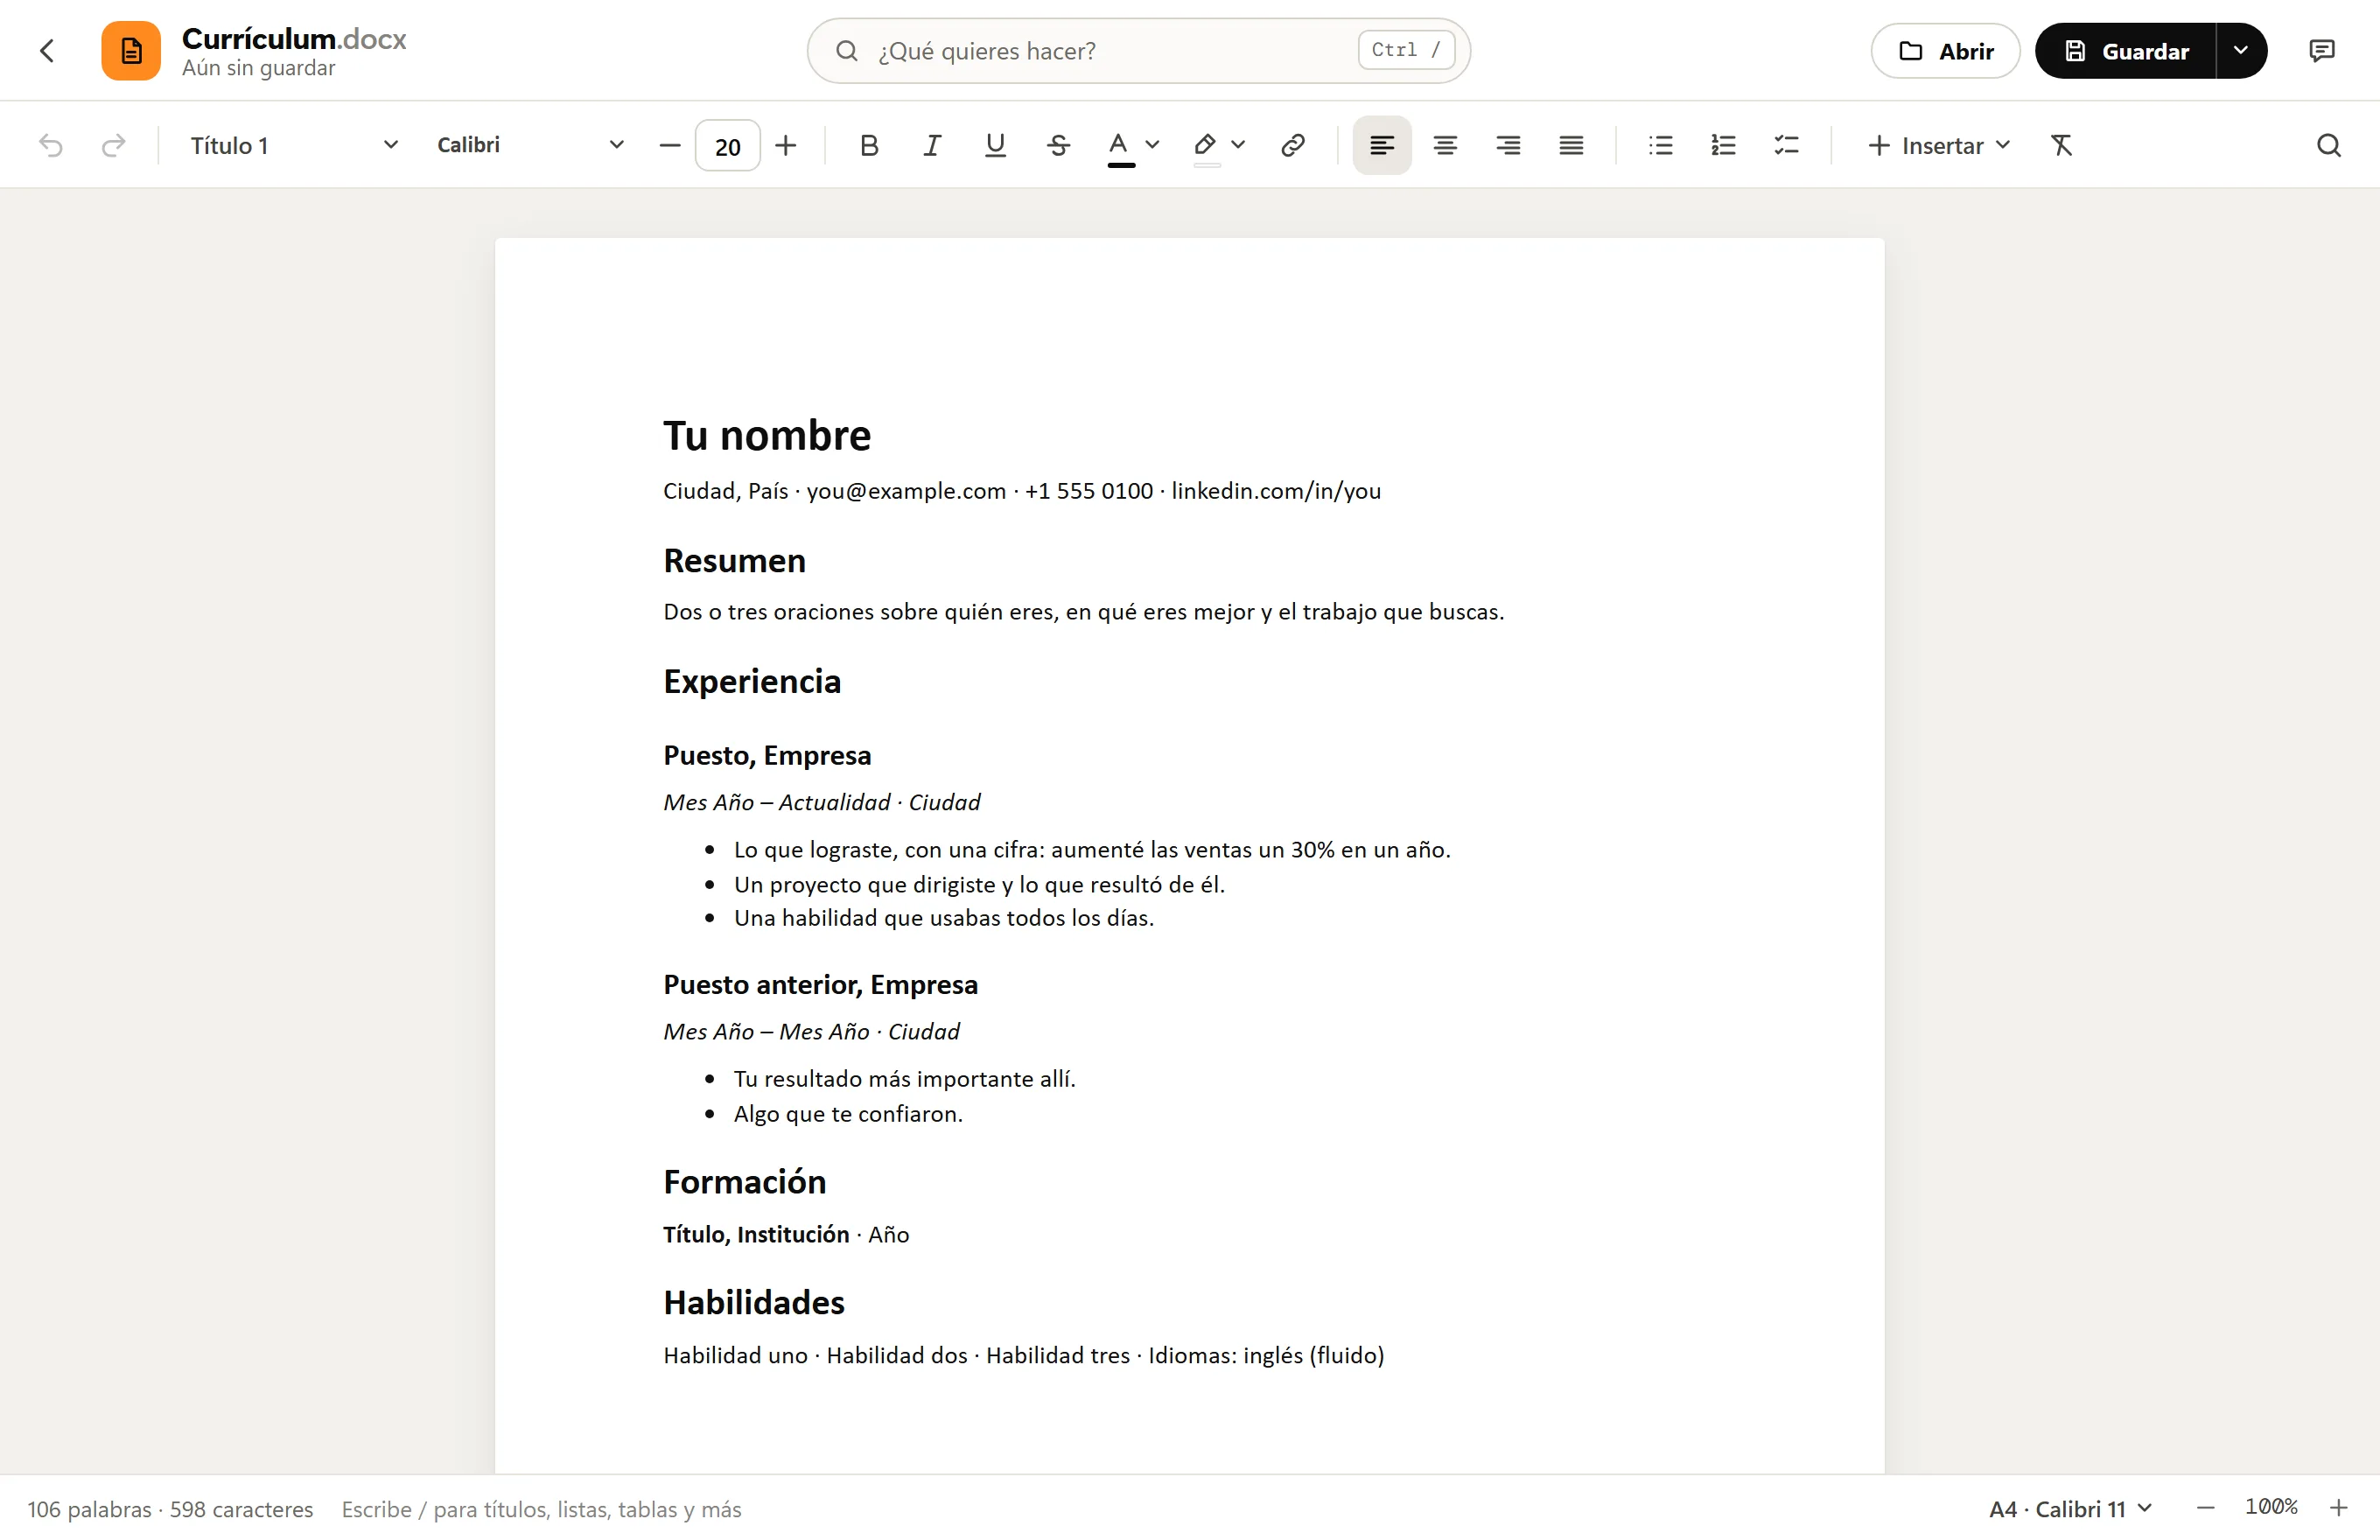Create a bulleted list
The height and width of the screenshot is (1540, 2380).
coord(1660,146)
